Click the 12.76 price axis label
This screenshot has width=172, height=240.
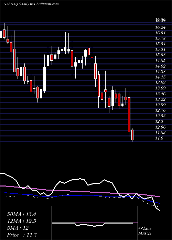tap(161, 110)
